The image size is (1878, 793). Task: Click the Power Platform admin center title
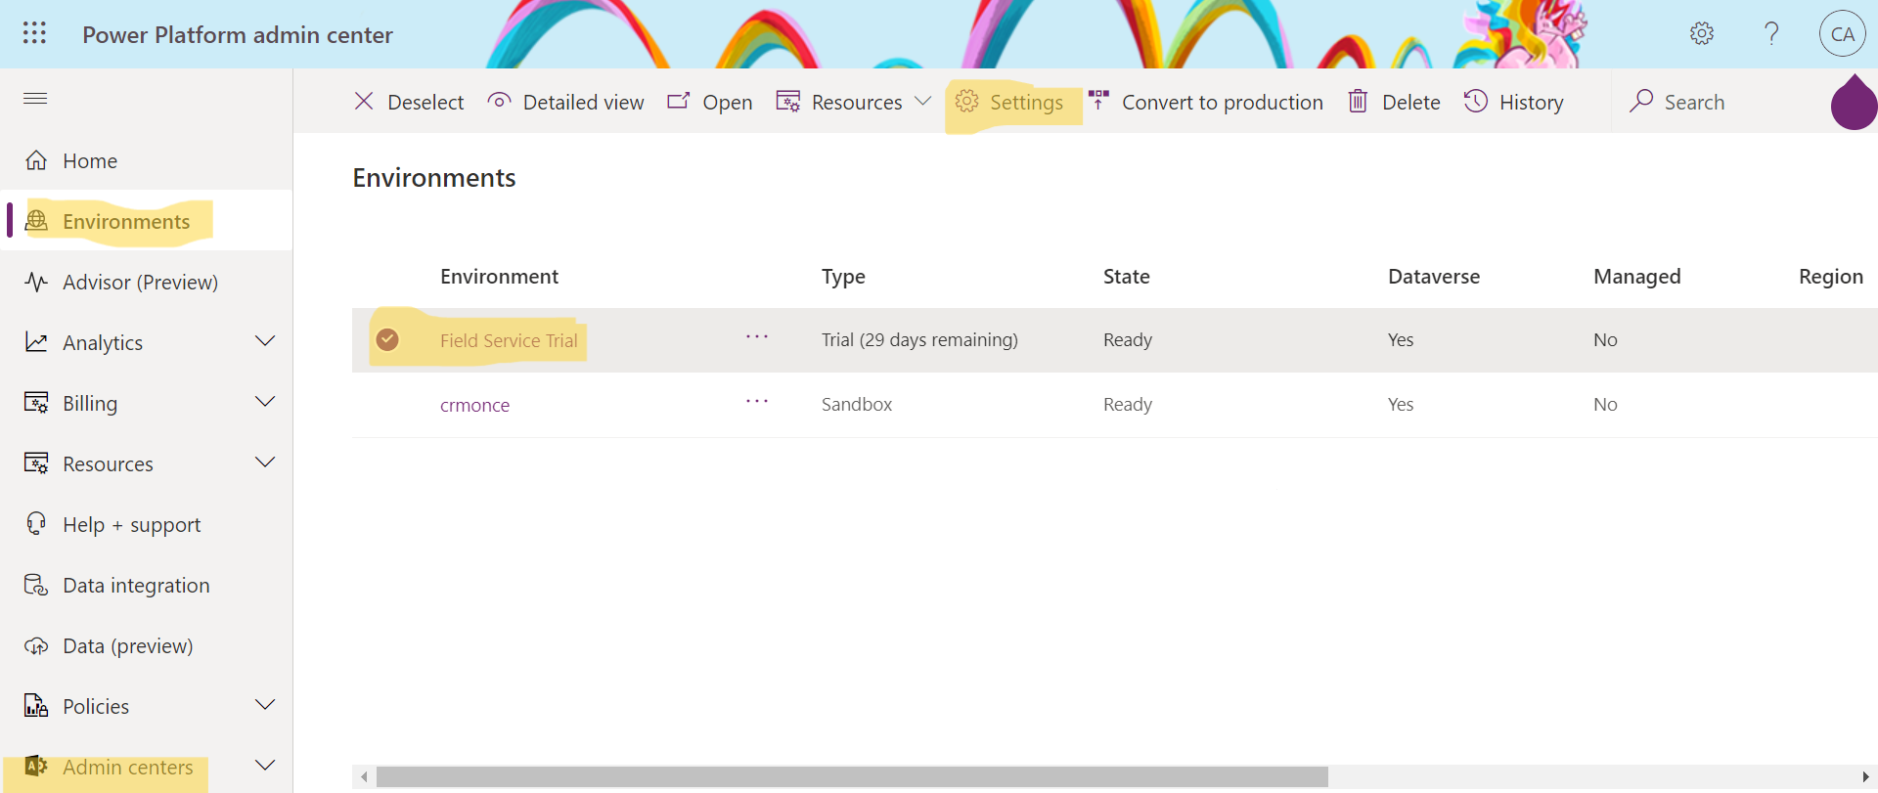238,34
